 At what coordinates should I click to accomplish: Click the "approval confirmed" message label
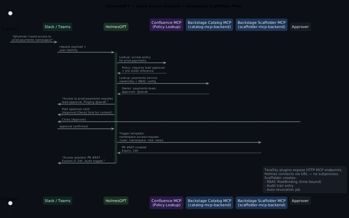point(74,126)
